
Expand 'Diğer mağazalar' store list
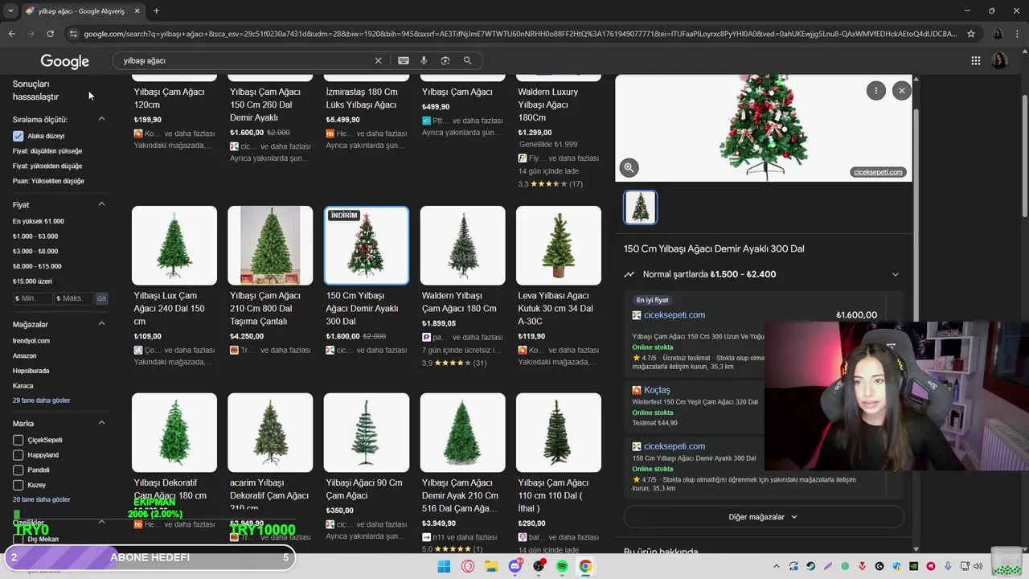coord(763,517)
